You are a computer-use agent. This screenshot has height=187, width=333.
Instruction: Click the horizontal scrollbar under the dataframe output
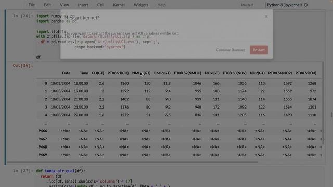coord(133,162)
